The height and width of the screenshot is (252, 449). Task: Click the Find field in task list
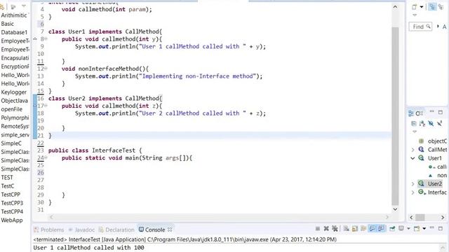point(420,27)
